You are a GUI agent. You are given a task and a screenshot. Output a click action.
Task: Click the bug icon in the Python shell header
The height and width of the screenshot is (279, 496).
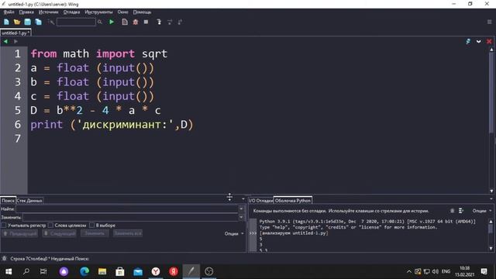[453, 211]
